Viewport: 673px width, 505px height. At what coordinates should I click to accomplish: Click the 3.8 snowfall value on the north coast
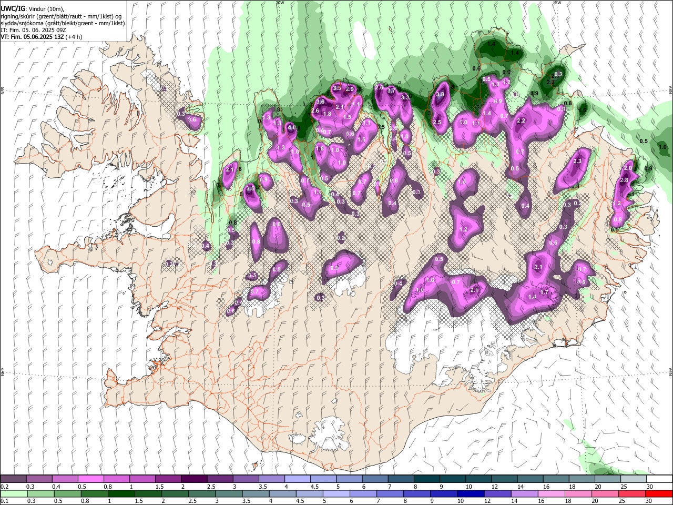pyautogui.click(x=441, y=95)
